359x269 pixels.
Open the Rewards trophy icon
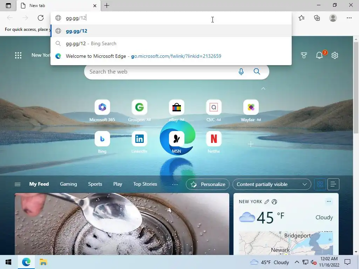click(304, 55)
